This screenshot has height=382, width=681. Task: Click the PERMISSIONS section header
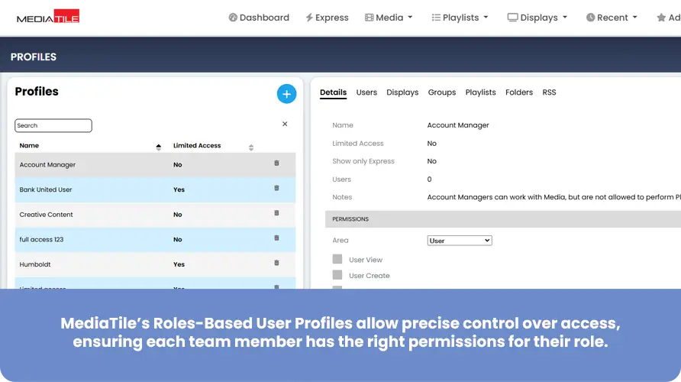point(503,219)
